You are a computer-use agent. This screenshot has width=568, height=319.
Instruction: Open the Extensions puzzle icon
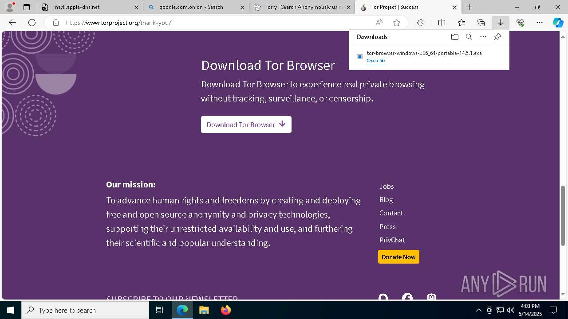(x=420, y=23)
